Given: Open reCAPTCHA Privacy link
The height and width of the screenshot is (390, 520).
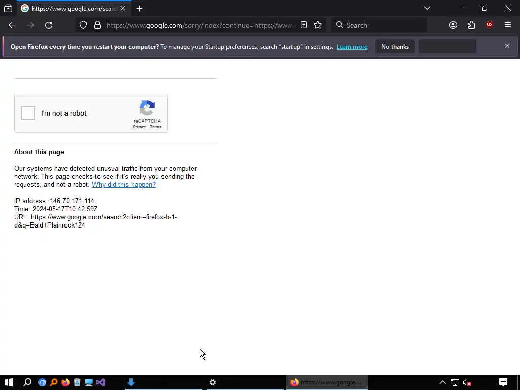Looking at the screenshot, I should click(x=139, y=127).
